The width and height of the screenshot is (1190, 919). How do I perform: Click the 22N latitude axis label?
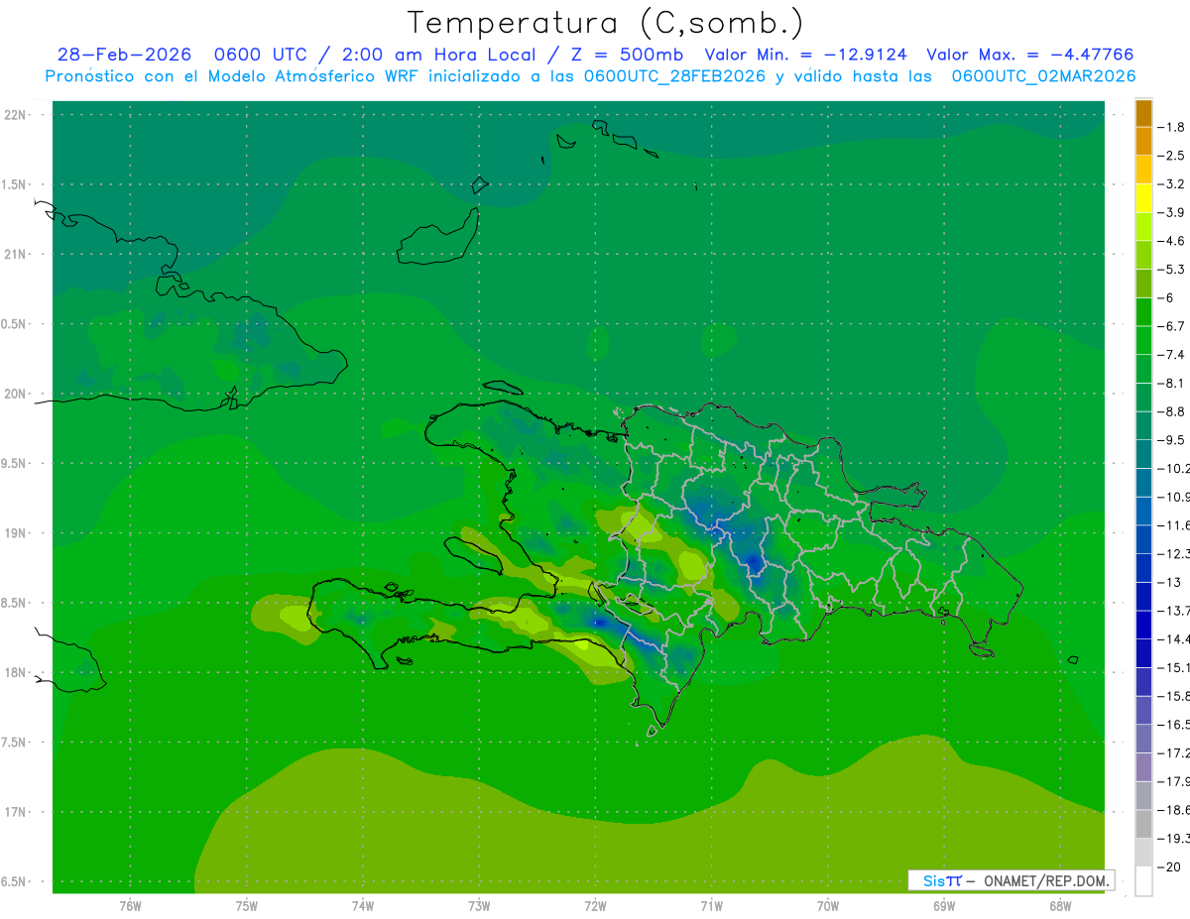pos(15,115)
